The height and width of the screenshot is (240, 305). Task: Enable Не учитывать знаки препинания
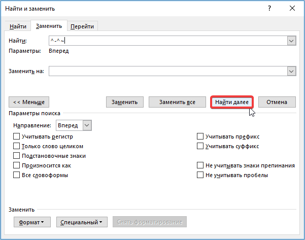click(x=200, y=165)
